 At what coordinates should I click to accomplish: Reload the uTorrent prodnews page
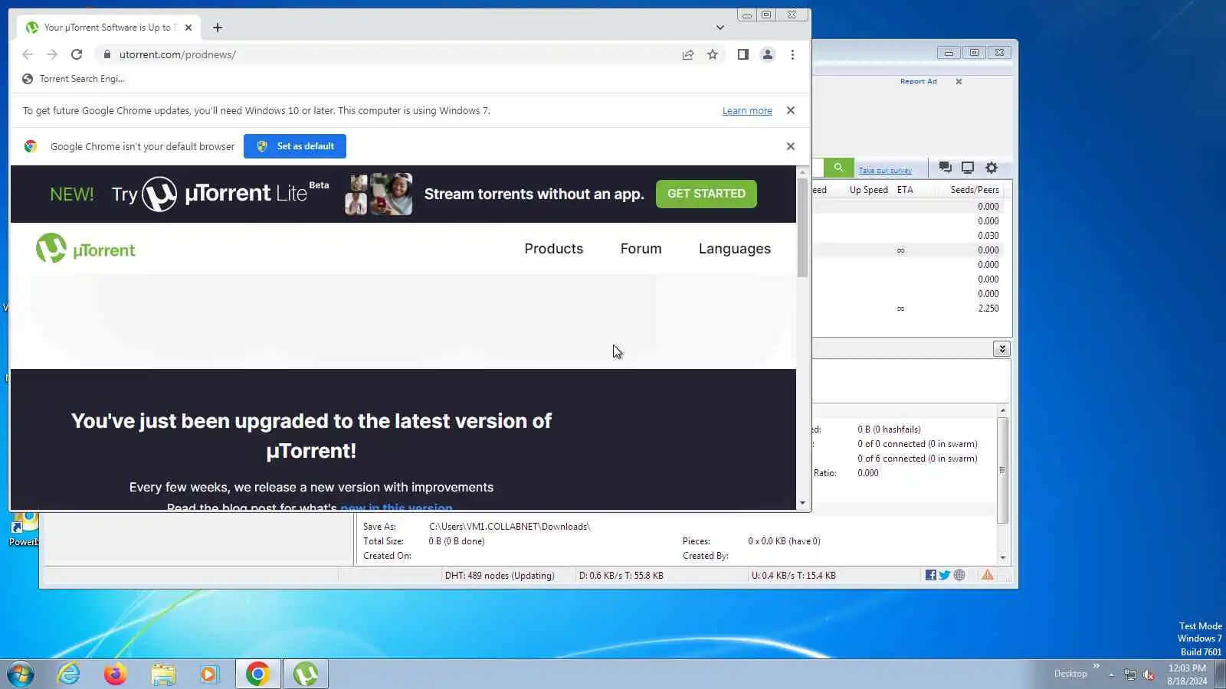77,54
